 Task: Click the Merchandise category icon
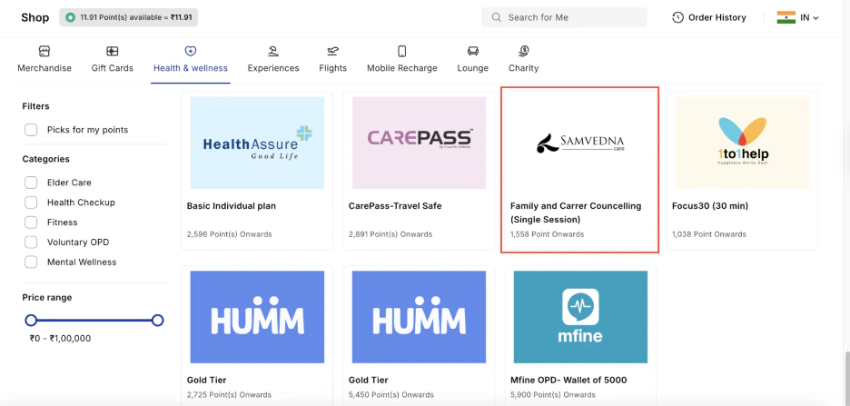tap(44, 51)
